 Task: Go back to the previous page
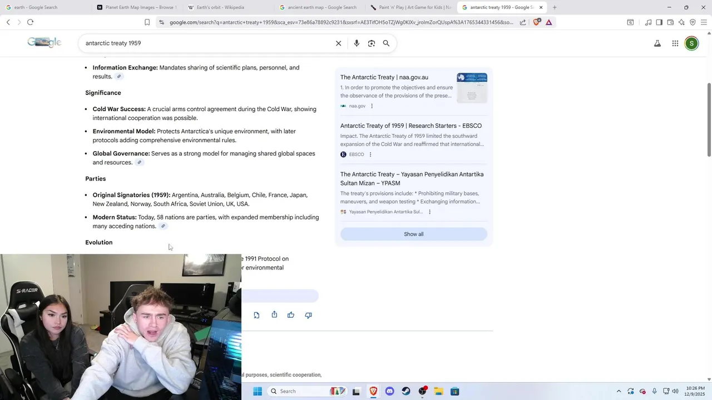click(x=8, y=22)
